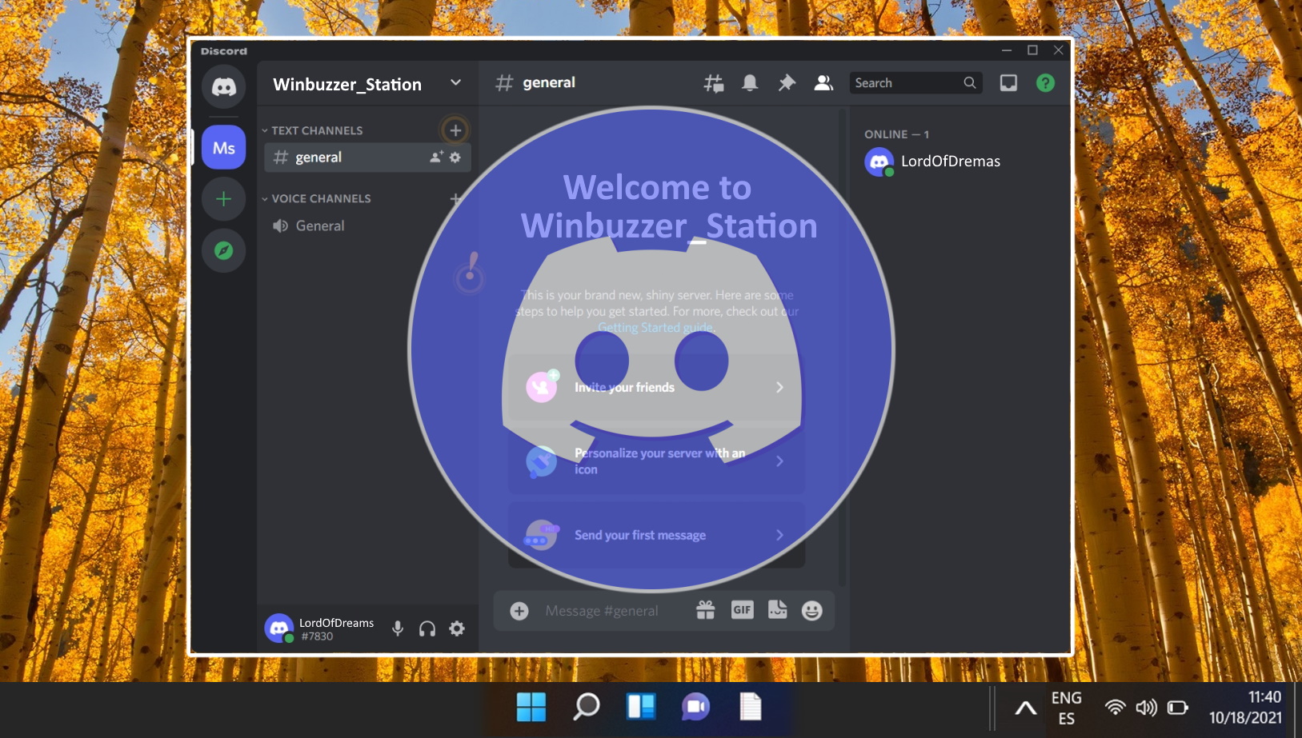
Task: Edit general channel settings gear
Action: (455, 158)
